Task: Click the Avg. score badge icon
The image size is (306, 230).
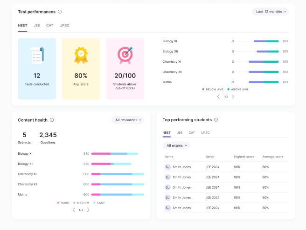Action: [81, 55]
